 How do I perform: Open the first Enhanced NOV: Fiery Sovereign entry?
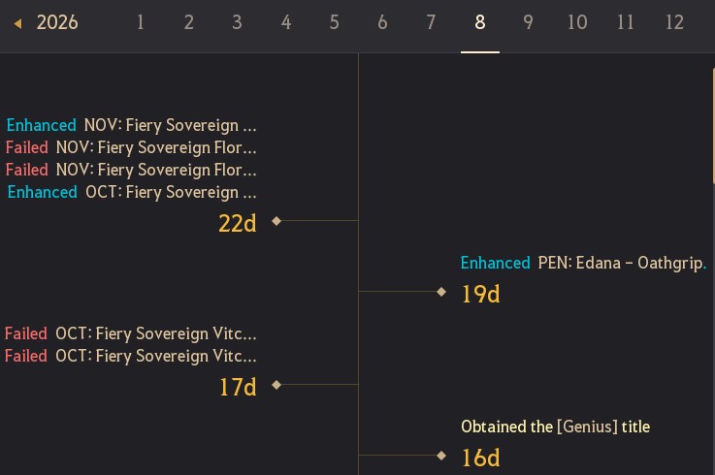pos(131,125)
